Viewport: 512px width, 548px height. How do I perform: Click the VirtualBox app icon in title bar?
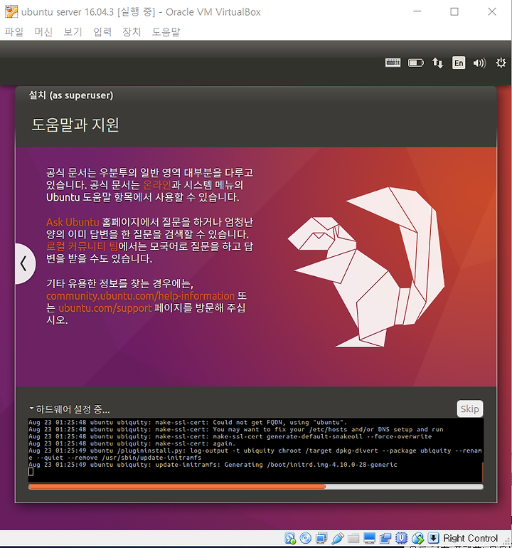[11, 12]
